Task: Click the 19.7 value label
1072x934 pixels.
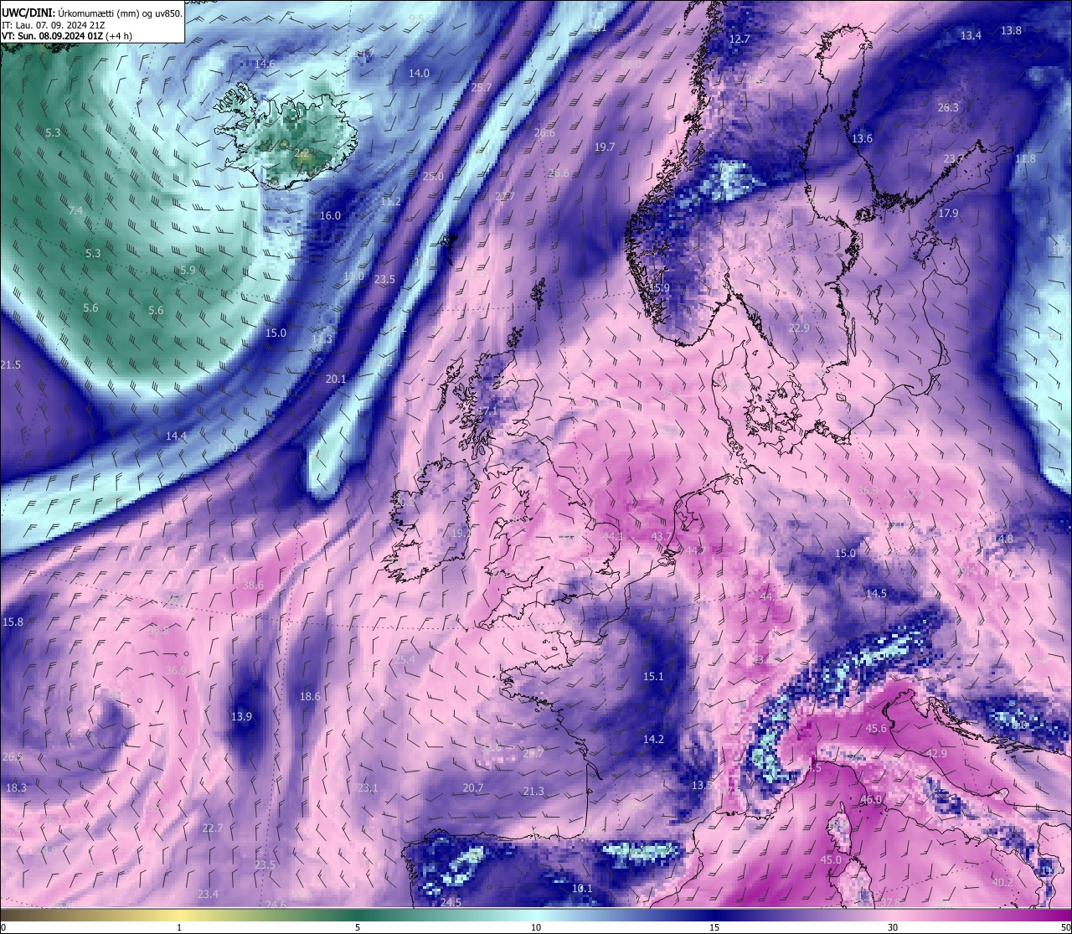Action: pos(605,147)
